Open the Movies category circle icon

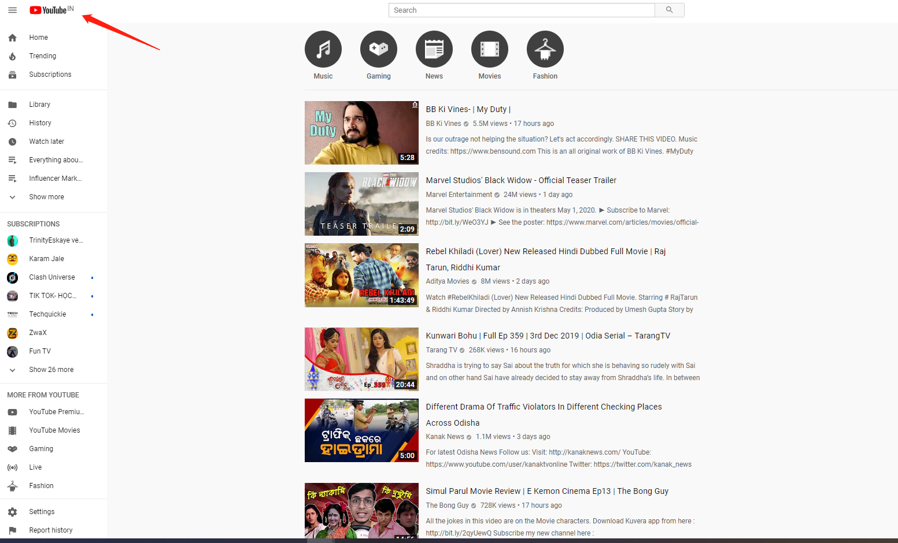point(490,49)
